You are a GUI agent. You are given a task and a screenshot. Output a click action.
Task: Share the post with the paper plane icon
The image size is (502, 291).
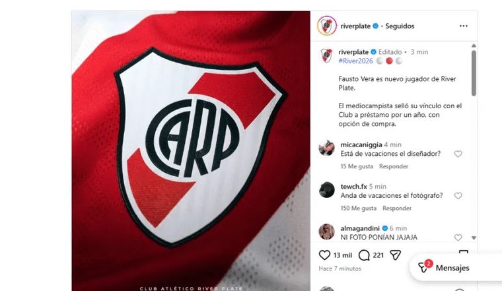[396, 255]
